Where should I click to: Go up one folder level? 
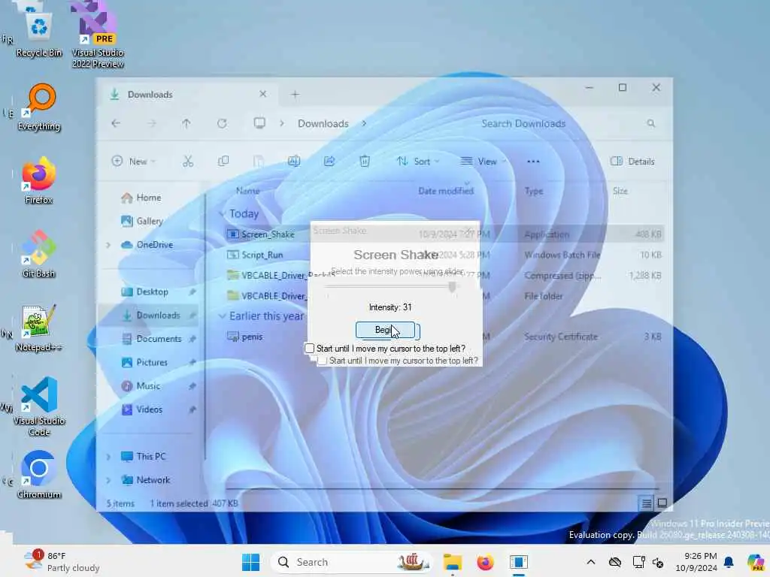pos(186,123)
